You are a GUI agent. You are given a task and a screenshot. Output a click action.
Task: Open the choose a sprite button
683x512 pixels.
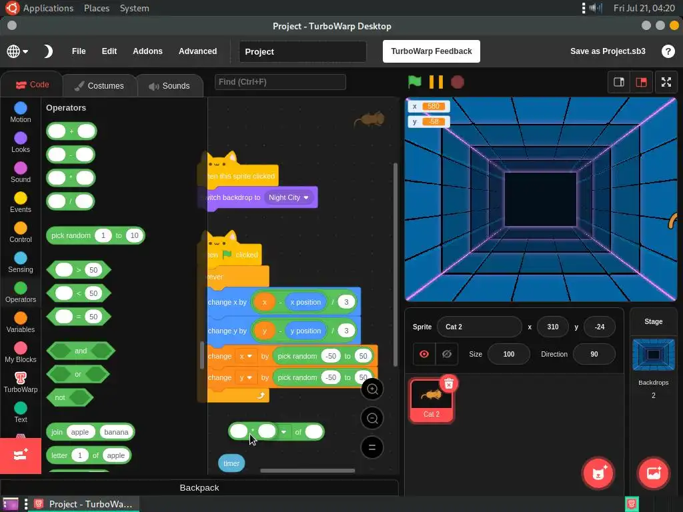(x=598, y=473)
